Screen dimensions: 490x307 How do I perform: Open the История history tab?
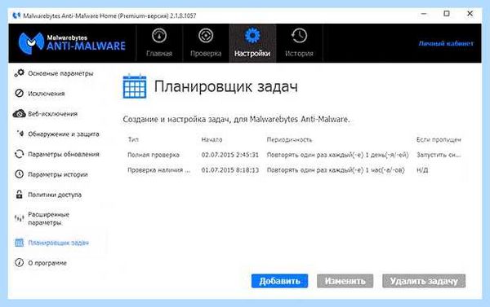[299, 43]
